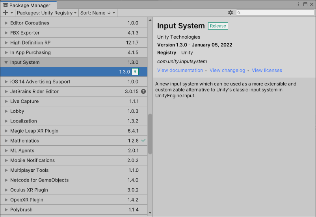Click the R release badge on version 1.3.0

click(135, 72)
